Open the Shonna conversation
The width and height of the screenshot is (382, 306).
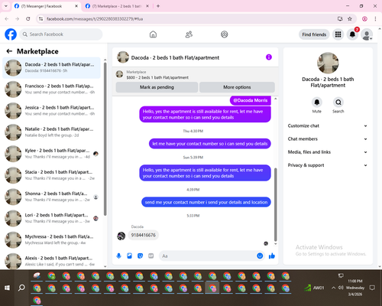(51, 197)
